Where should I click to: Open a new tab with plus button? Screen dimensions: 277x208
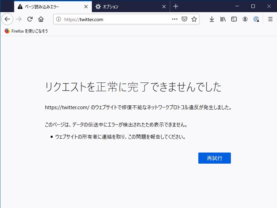click(176, 6)
